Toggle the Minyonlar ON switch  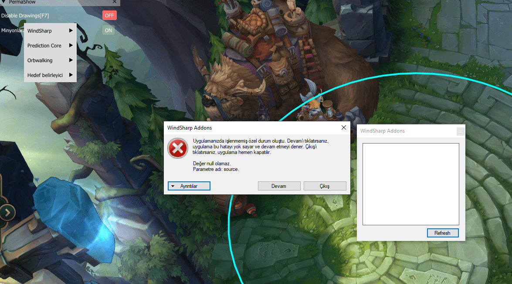(109, 30)
